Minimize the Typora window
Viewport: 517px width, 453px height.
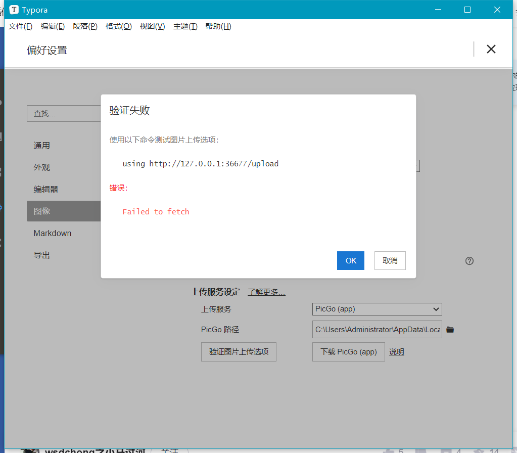pos(438,10)
